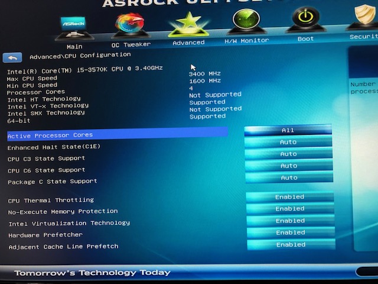Image resolution: width=378 pixels, height=284 pixels.
Task: Click the Advanced\CPU Configuration breadcrumb
Action: tap(80, 56)
